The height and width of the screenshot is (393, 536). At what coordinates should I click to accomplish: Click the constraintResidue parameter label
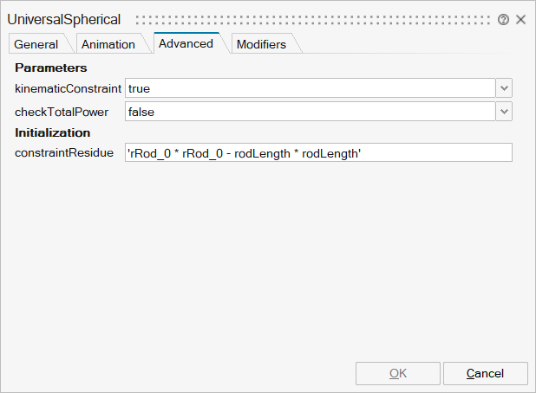[x=63, y=153]
